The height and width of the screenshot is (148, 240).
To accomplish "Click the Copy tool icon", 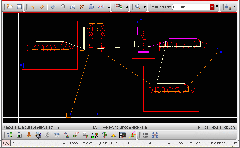I will pos(63,7).
